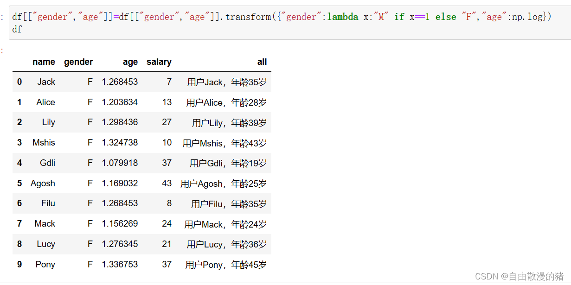The height and width of the screenshot is (285, 571).
Task: Click row index 5
Action: click(19, 184)
